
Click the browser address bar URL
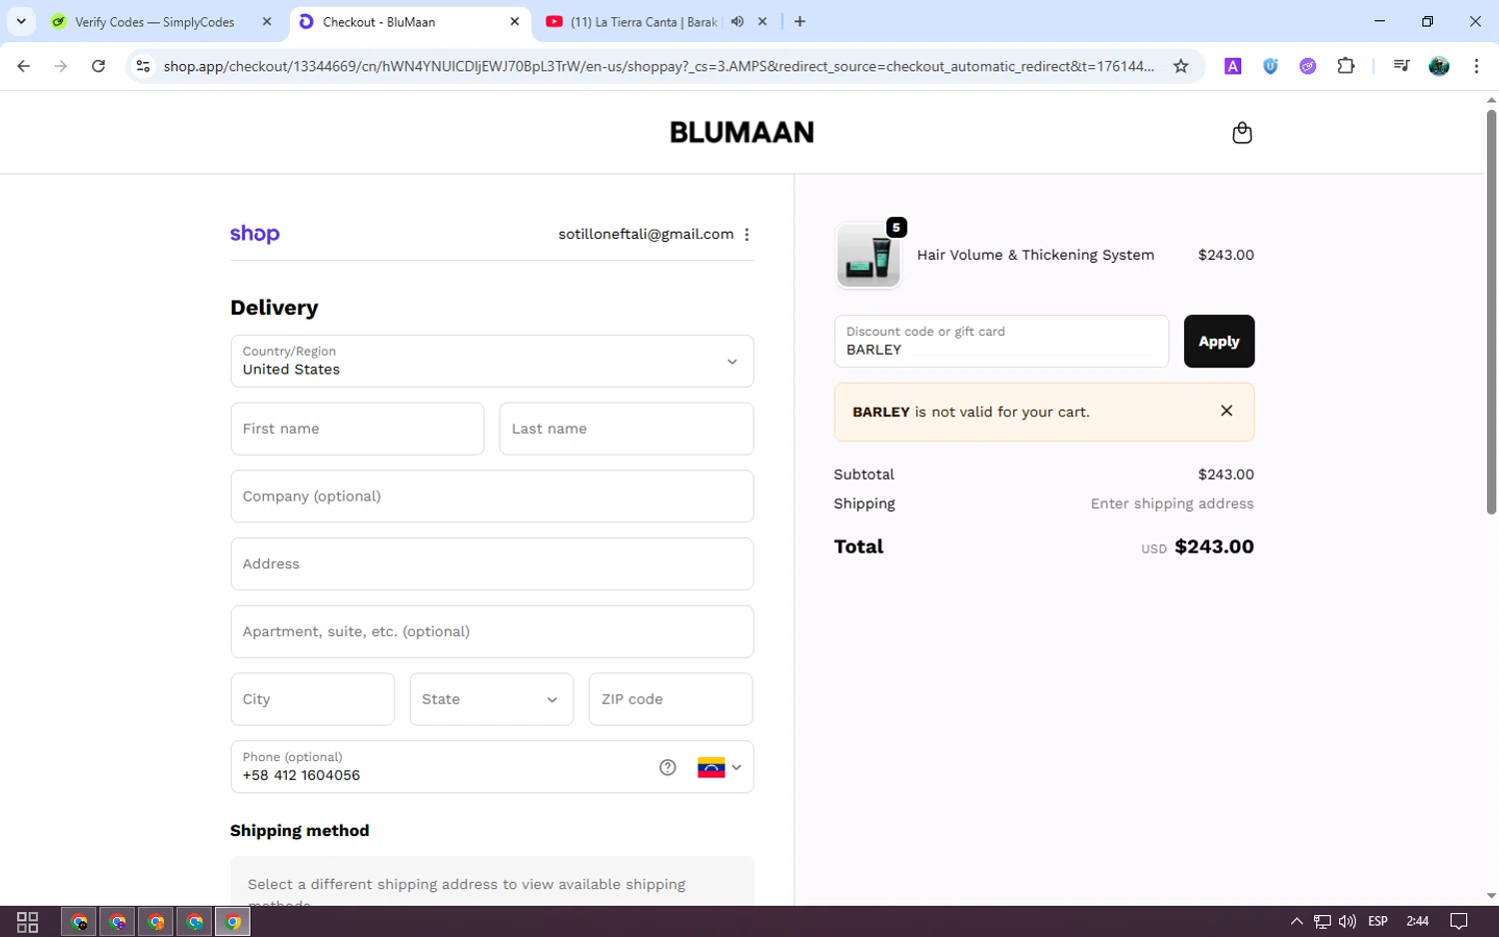660,66
